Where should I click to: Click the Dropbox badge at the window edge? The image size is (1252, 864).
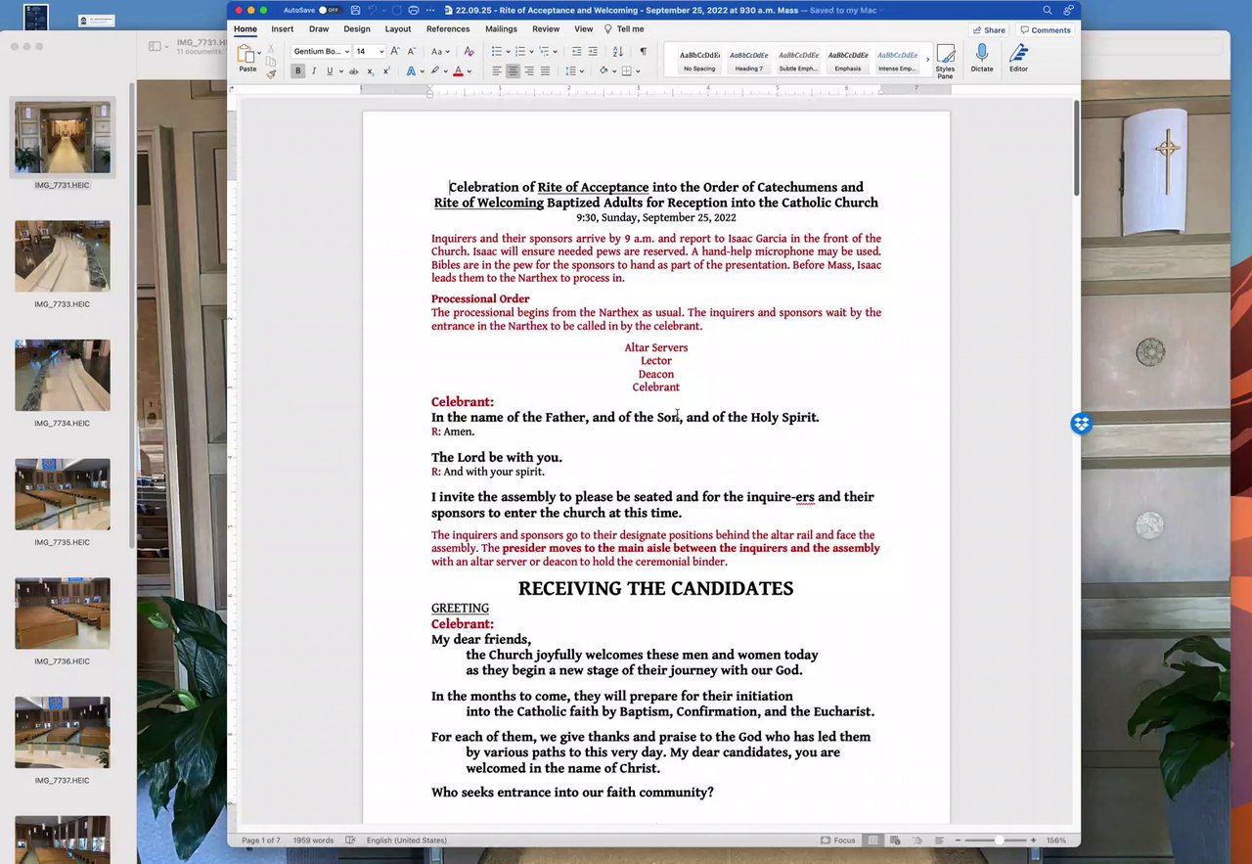click(x=1081, y=424)
